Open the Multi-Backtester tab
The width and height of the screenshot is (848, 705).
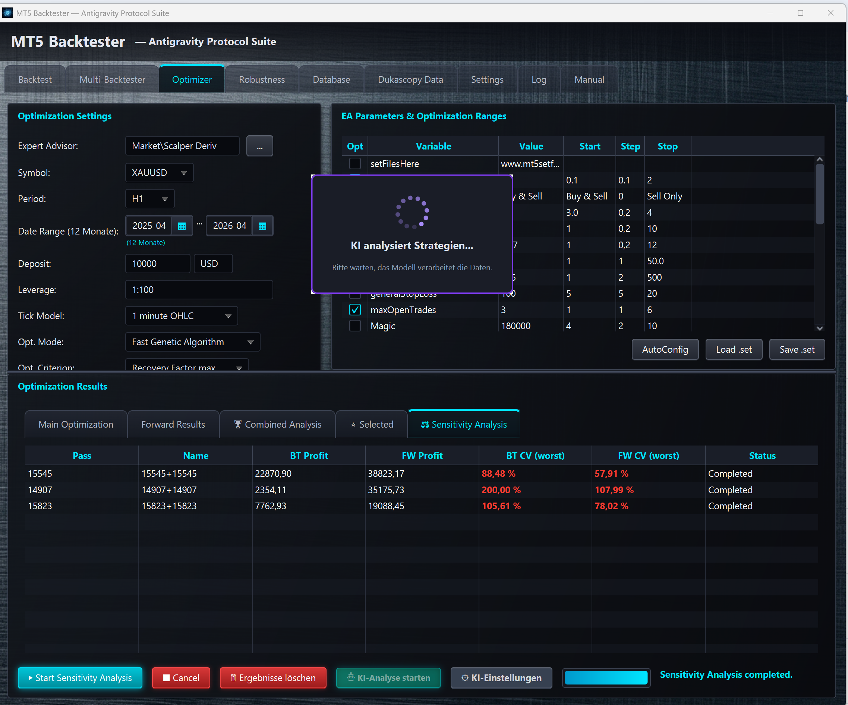112,79
